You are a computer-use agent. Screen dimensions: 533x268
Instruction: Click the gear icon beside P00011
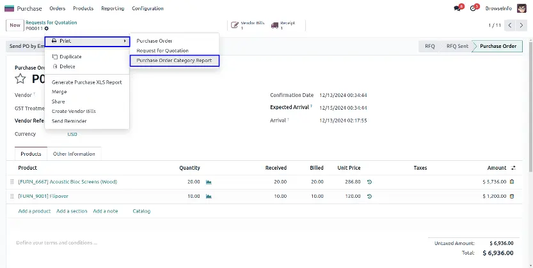point(46,29)
